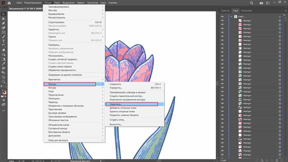Select the Eraser tool

3,50
